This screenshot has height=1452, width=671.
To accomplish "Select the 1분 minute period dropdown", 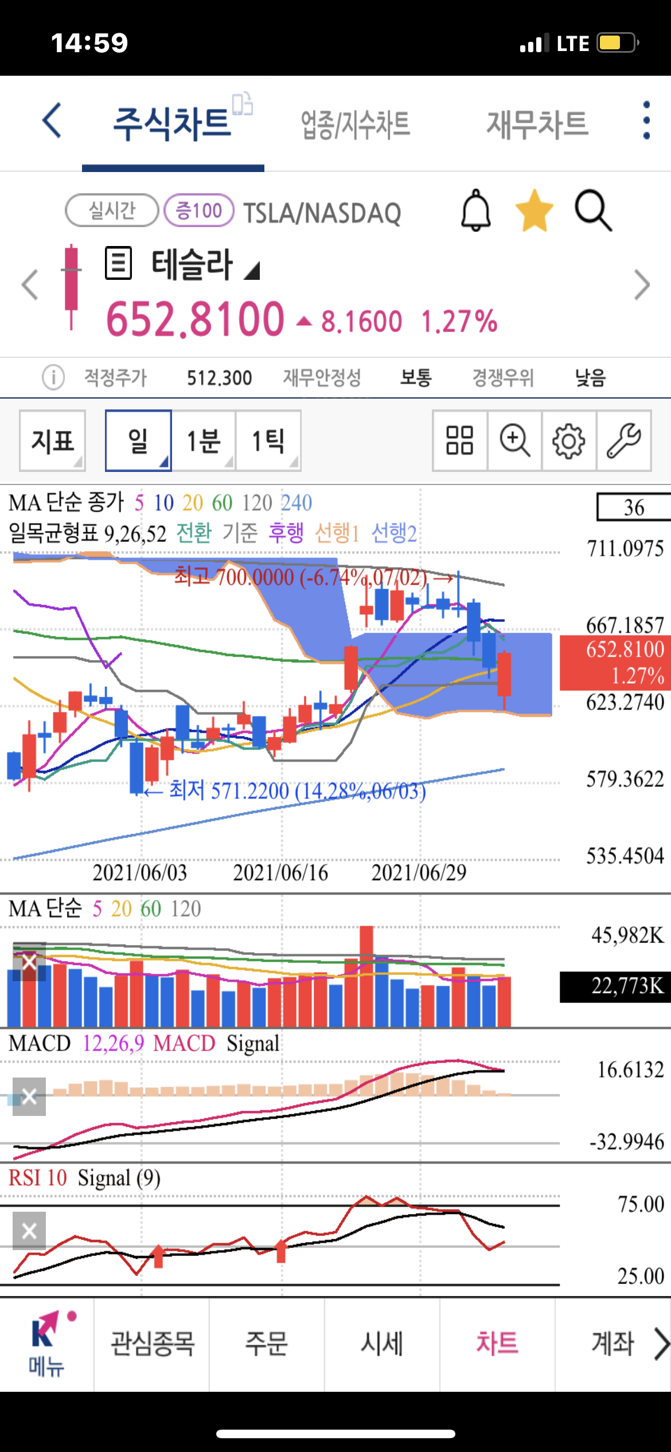I will tap(204, 440).
